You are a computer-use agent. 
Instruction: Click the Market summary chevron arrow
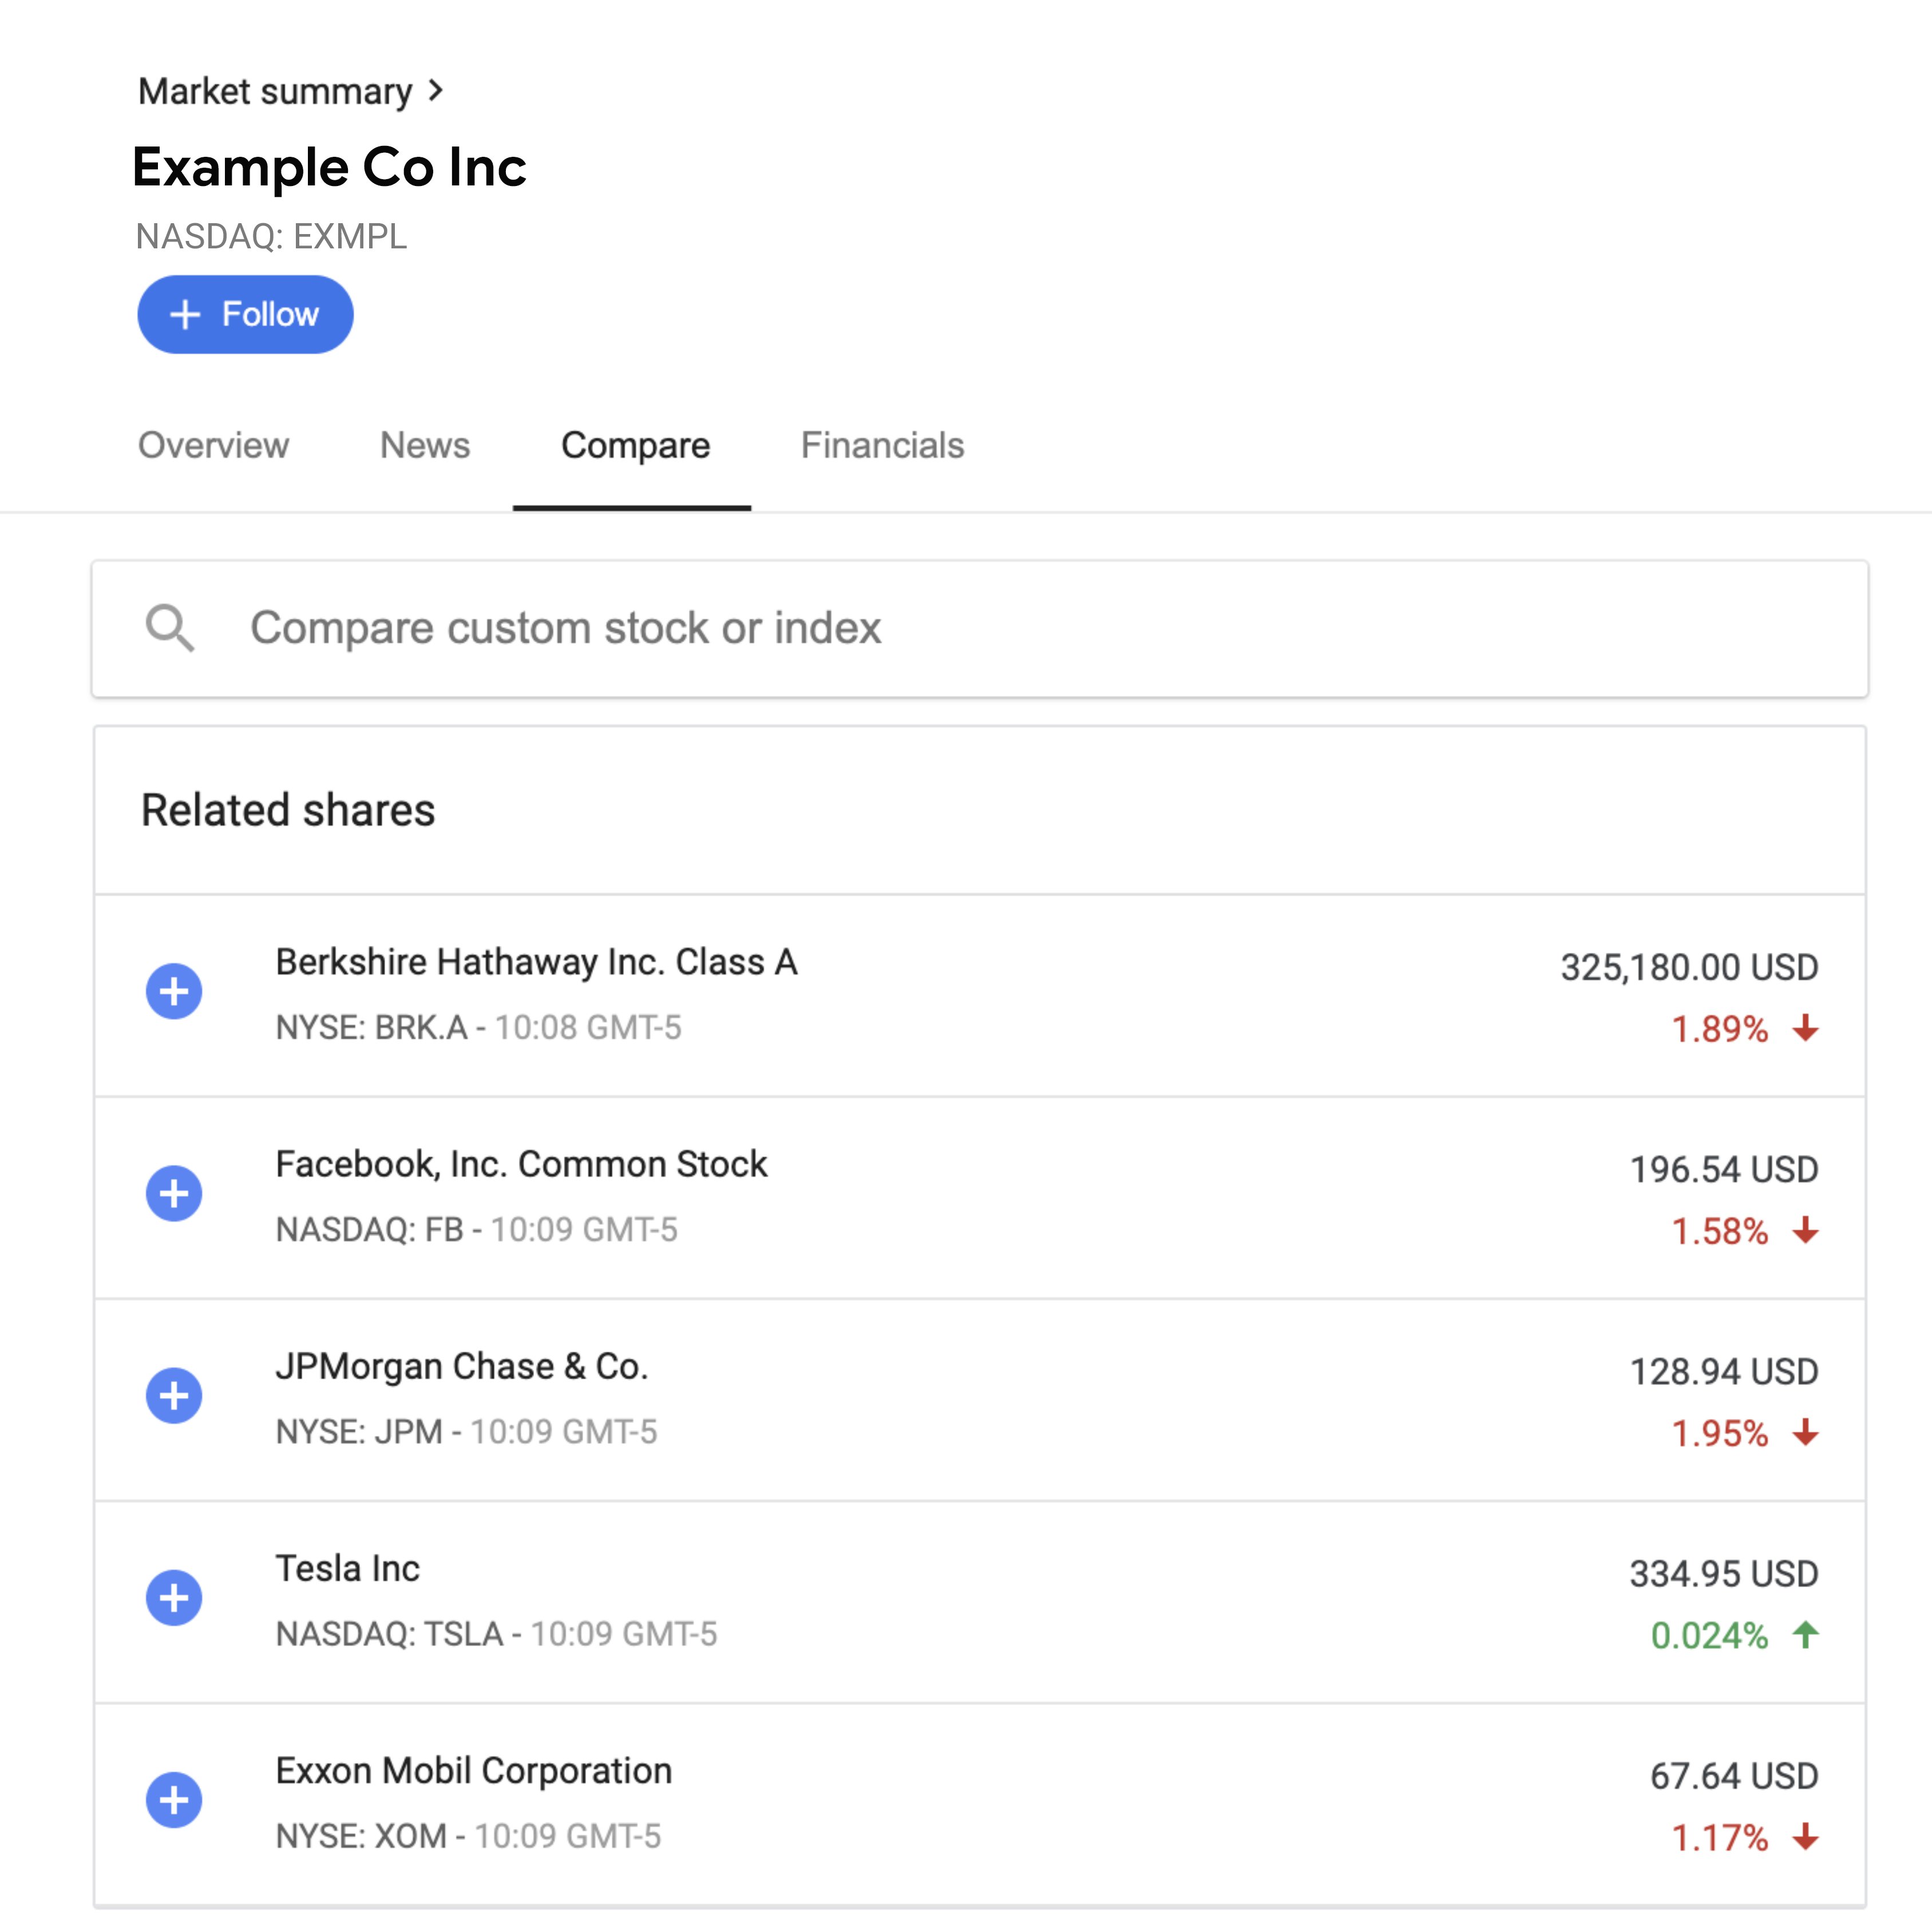click(435, 91)
